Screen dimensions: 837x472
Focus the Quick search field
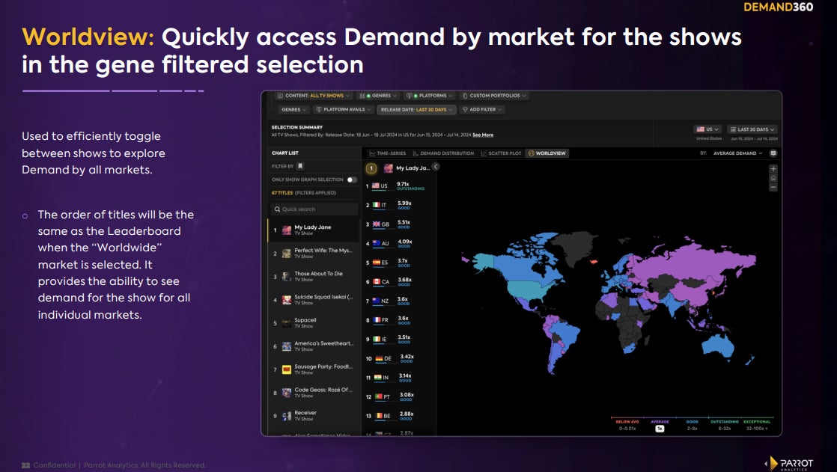point(314,209)
